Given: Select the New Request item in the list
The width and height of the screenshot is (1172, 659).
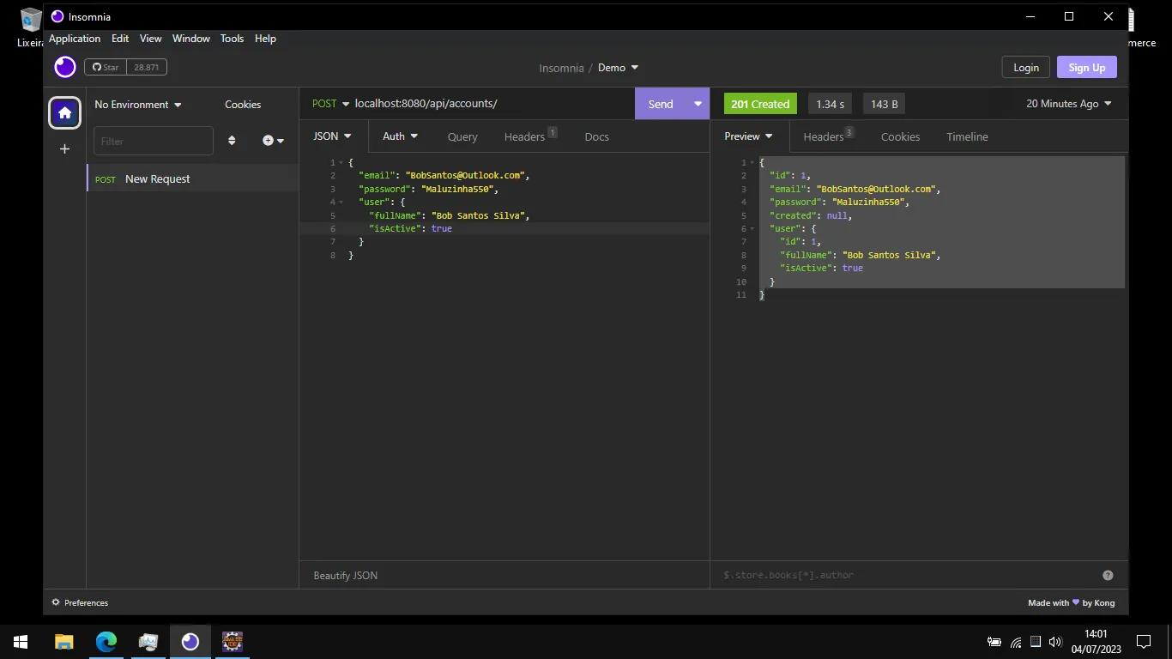Looking at the screenshot, I should (x=193, y=178).
